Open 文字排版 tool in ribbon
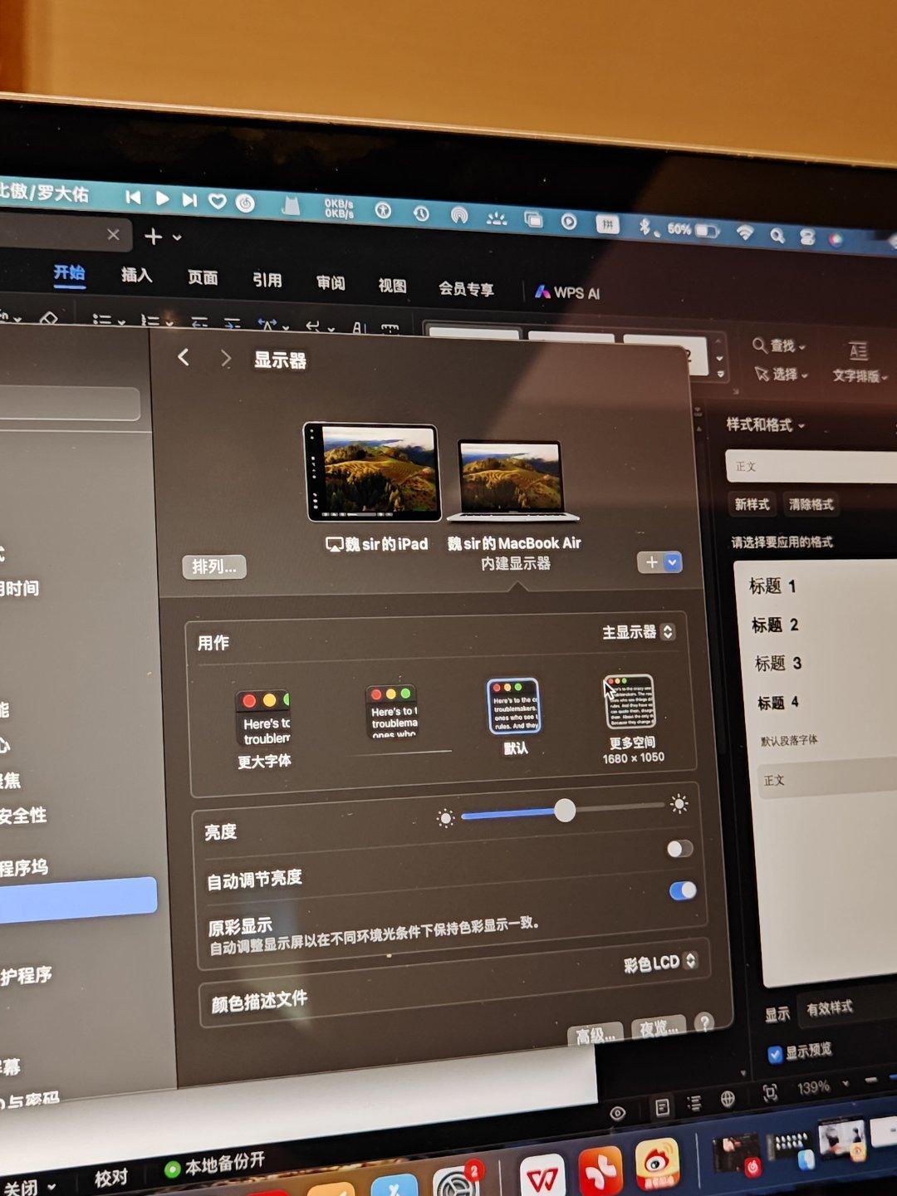 [860, 362]
